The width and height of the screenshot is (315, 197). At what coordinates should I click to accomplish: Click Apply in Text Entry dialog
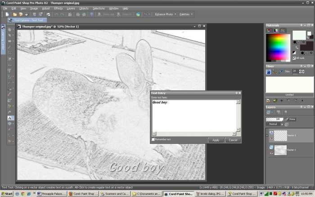[x=216, y=140]
